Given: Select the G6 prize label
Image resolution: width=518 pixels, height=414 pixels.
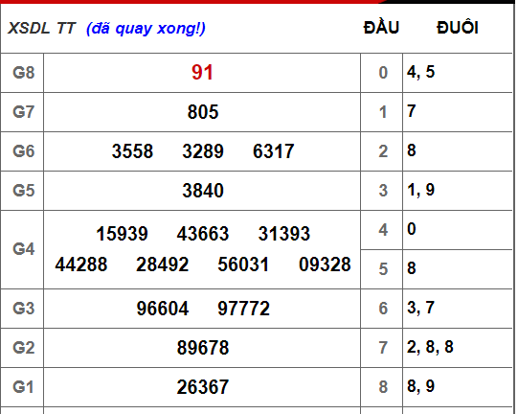Looking at the screenshot, I should pos(23,151).
